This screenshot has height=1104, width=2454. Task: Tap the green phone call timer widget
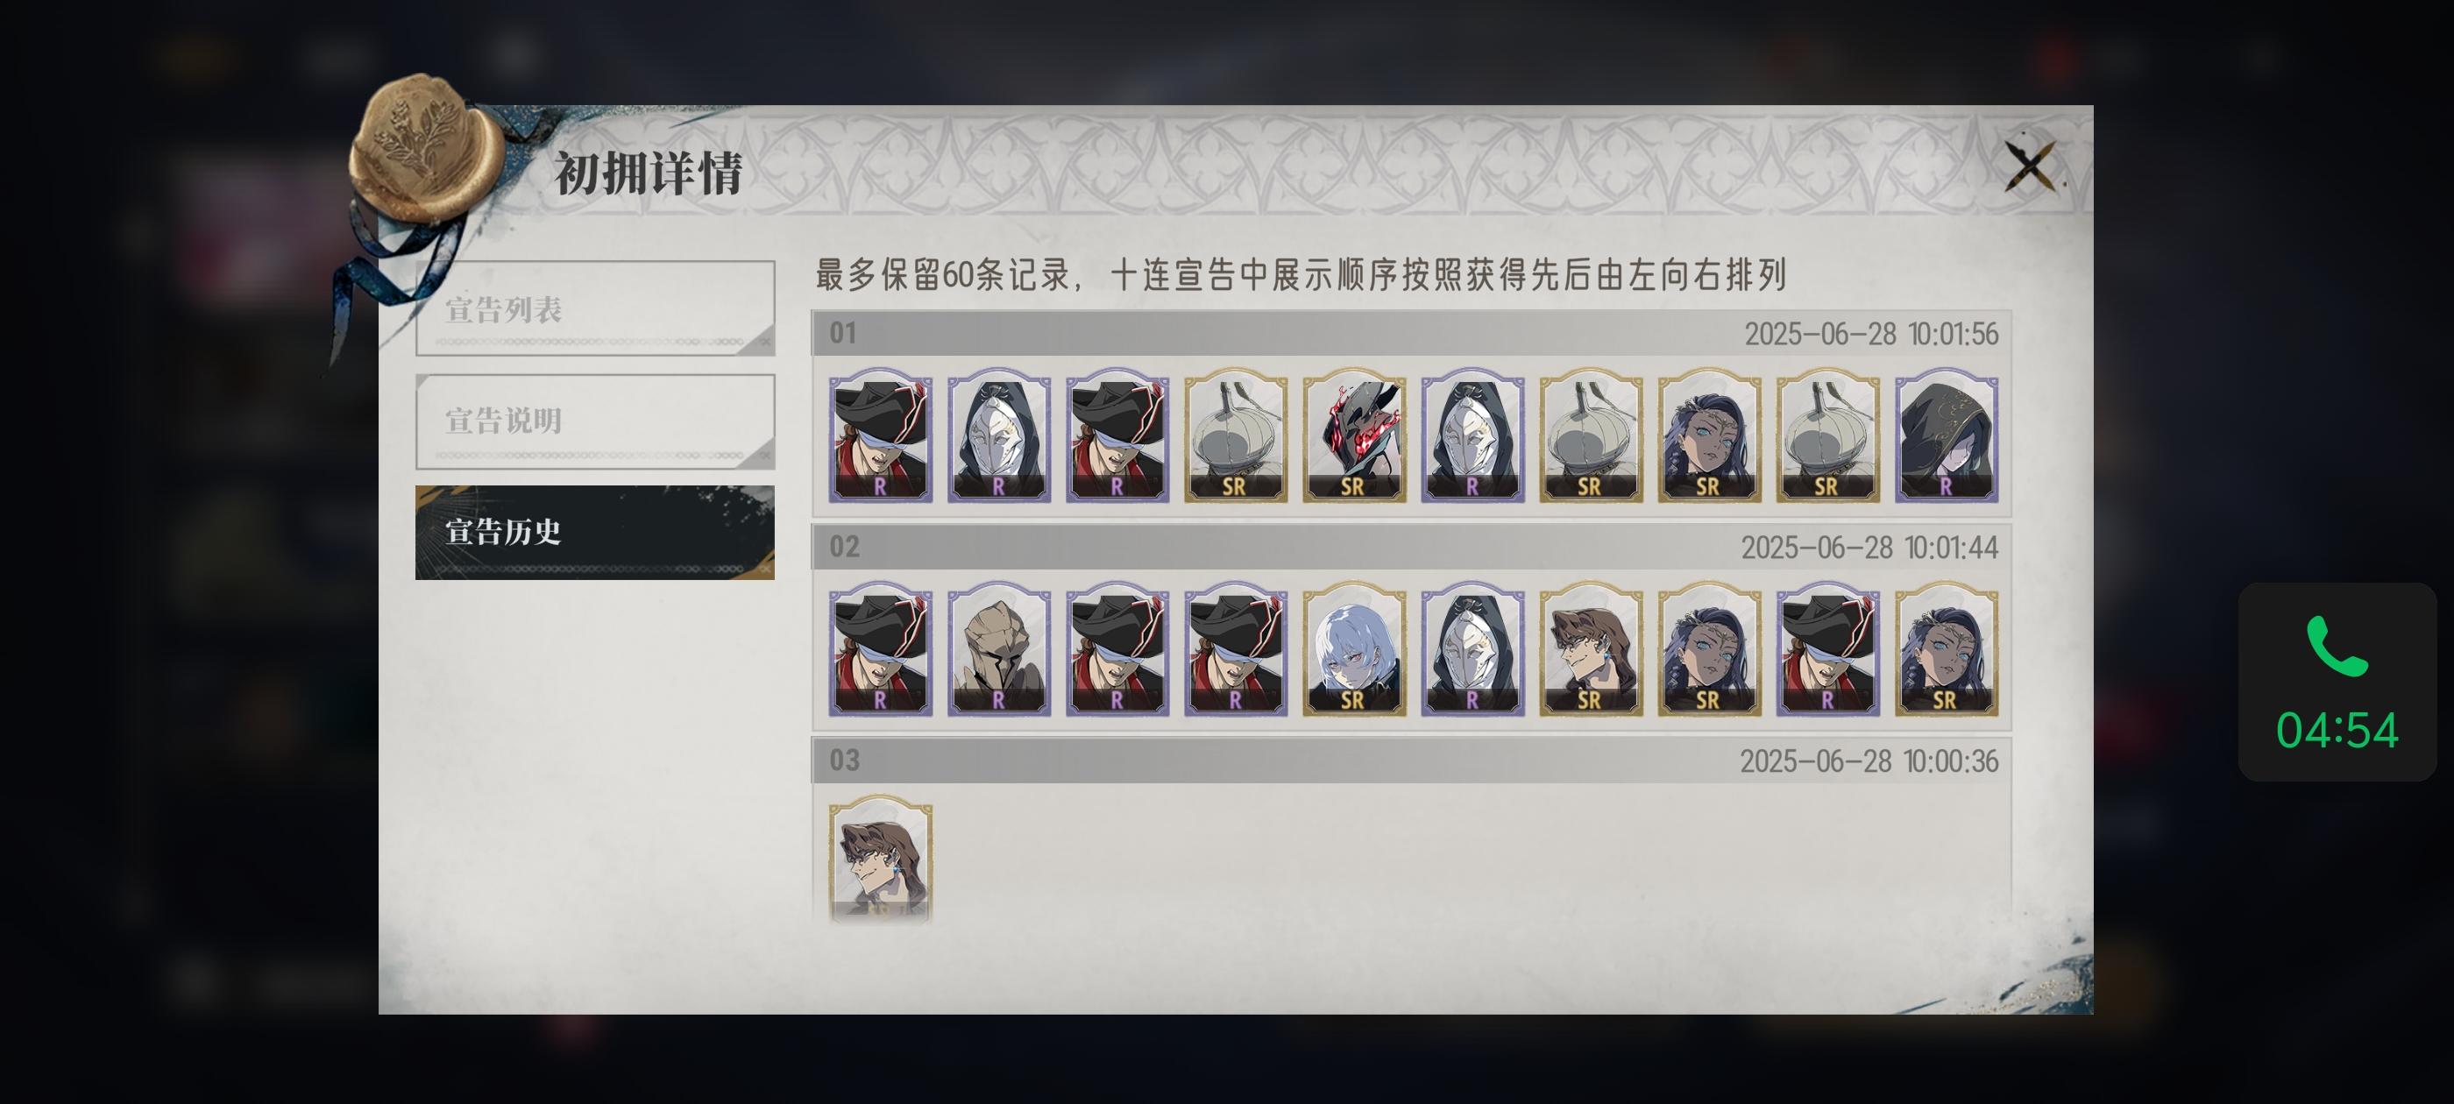pyautogui.click(x=2337, y=682)
